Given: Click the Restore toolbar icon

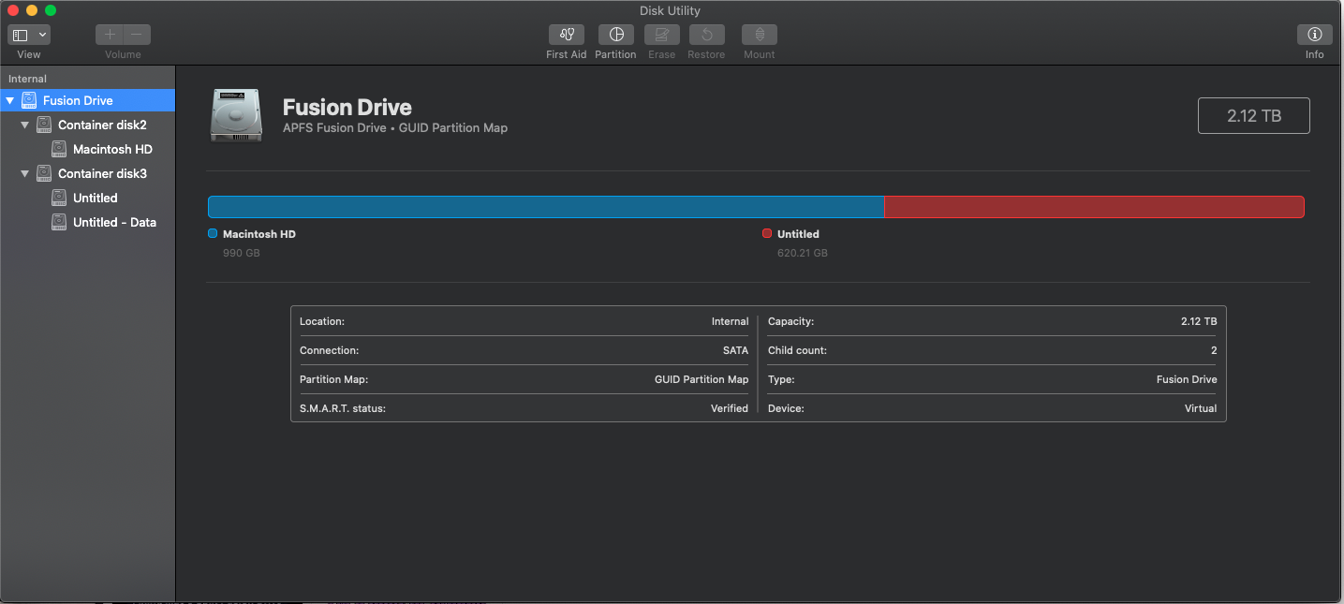Looking at the screenshot, I should point(706,35).
